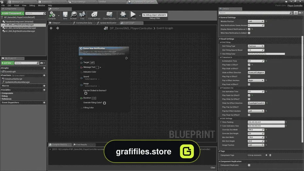The height and width of the screenshot is (171, 304).
Task: Toggle Display Newest Notification on Top checkbox
Action: pos(249,29)
